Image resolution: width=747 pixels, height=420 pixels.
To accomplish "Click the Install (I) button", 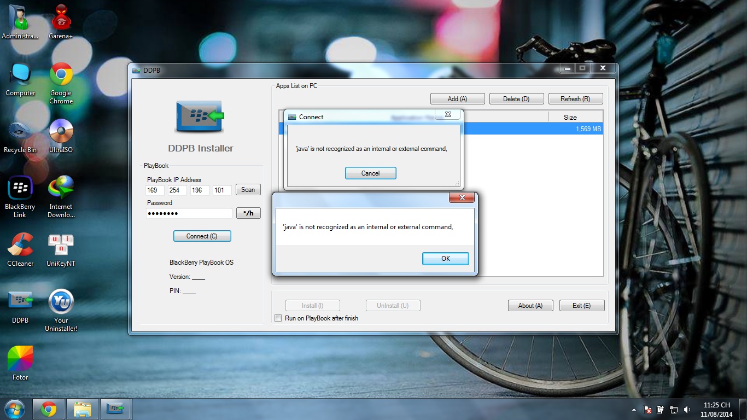I will (312, 306).
